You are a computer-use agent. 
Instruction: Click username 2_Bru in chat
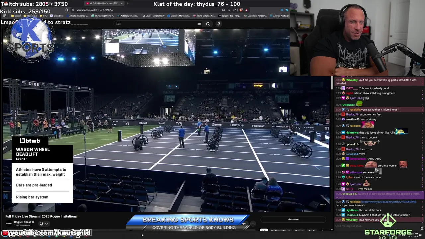click(x=350, y=177)
